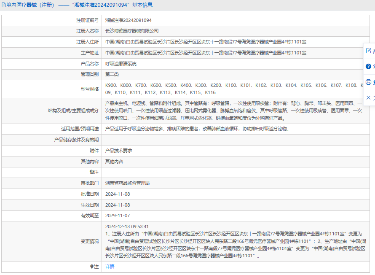Click the address value in 生产地址 row
The image size is (375, 275).
coord(206,53)
